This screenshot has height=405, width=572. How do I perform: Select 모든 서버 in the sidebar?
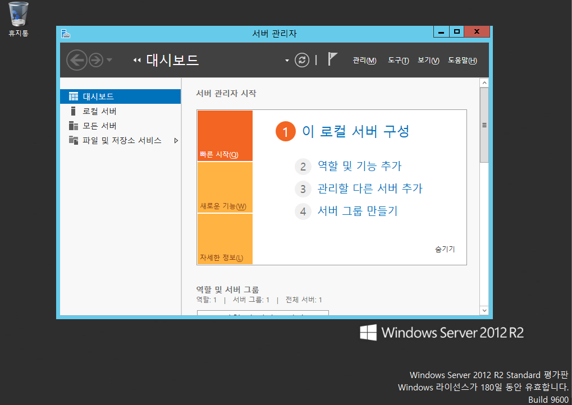tap(120, 126)
